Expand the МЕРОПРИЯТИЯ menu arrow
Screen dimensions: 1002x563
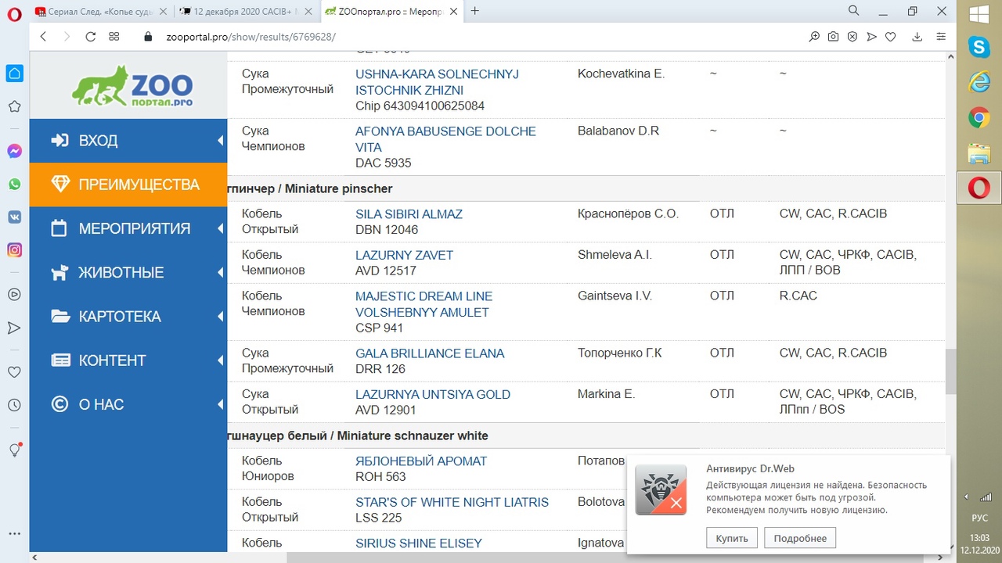click(x=220, y=228)
